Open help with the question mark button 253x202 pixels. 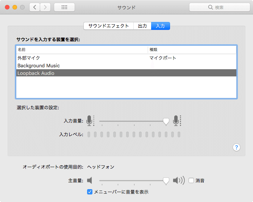click(x=236, y=147)
